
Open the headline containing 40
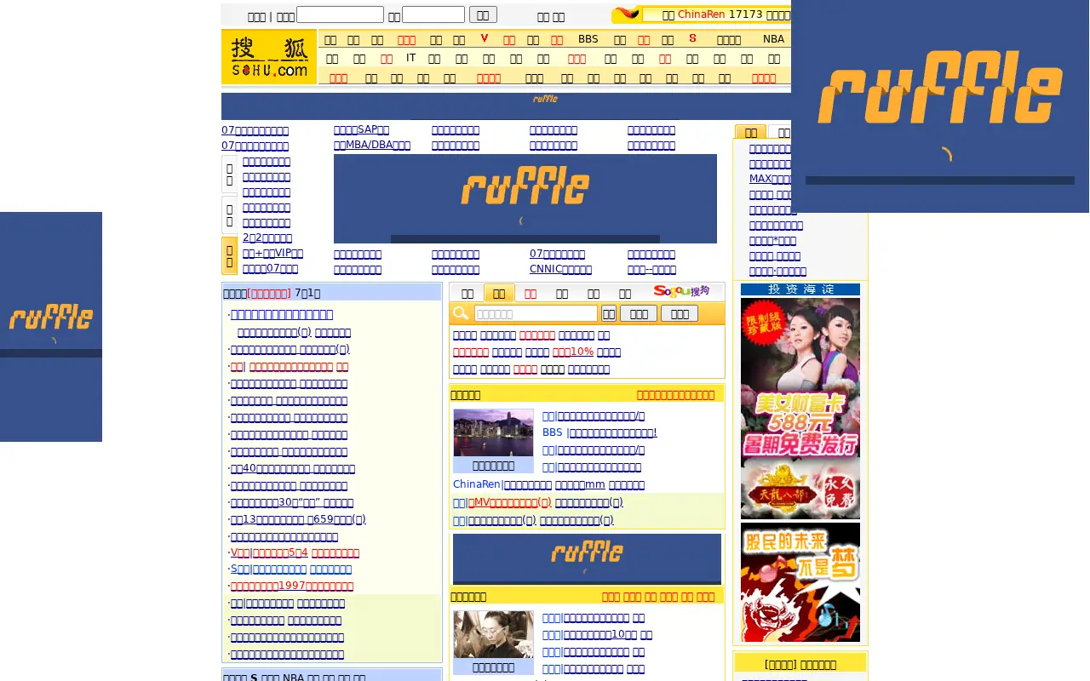tap(270, 468)
